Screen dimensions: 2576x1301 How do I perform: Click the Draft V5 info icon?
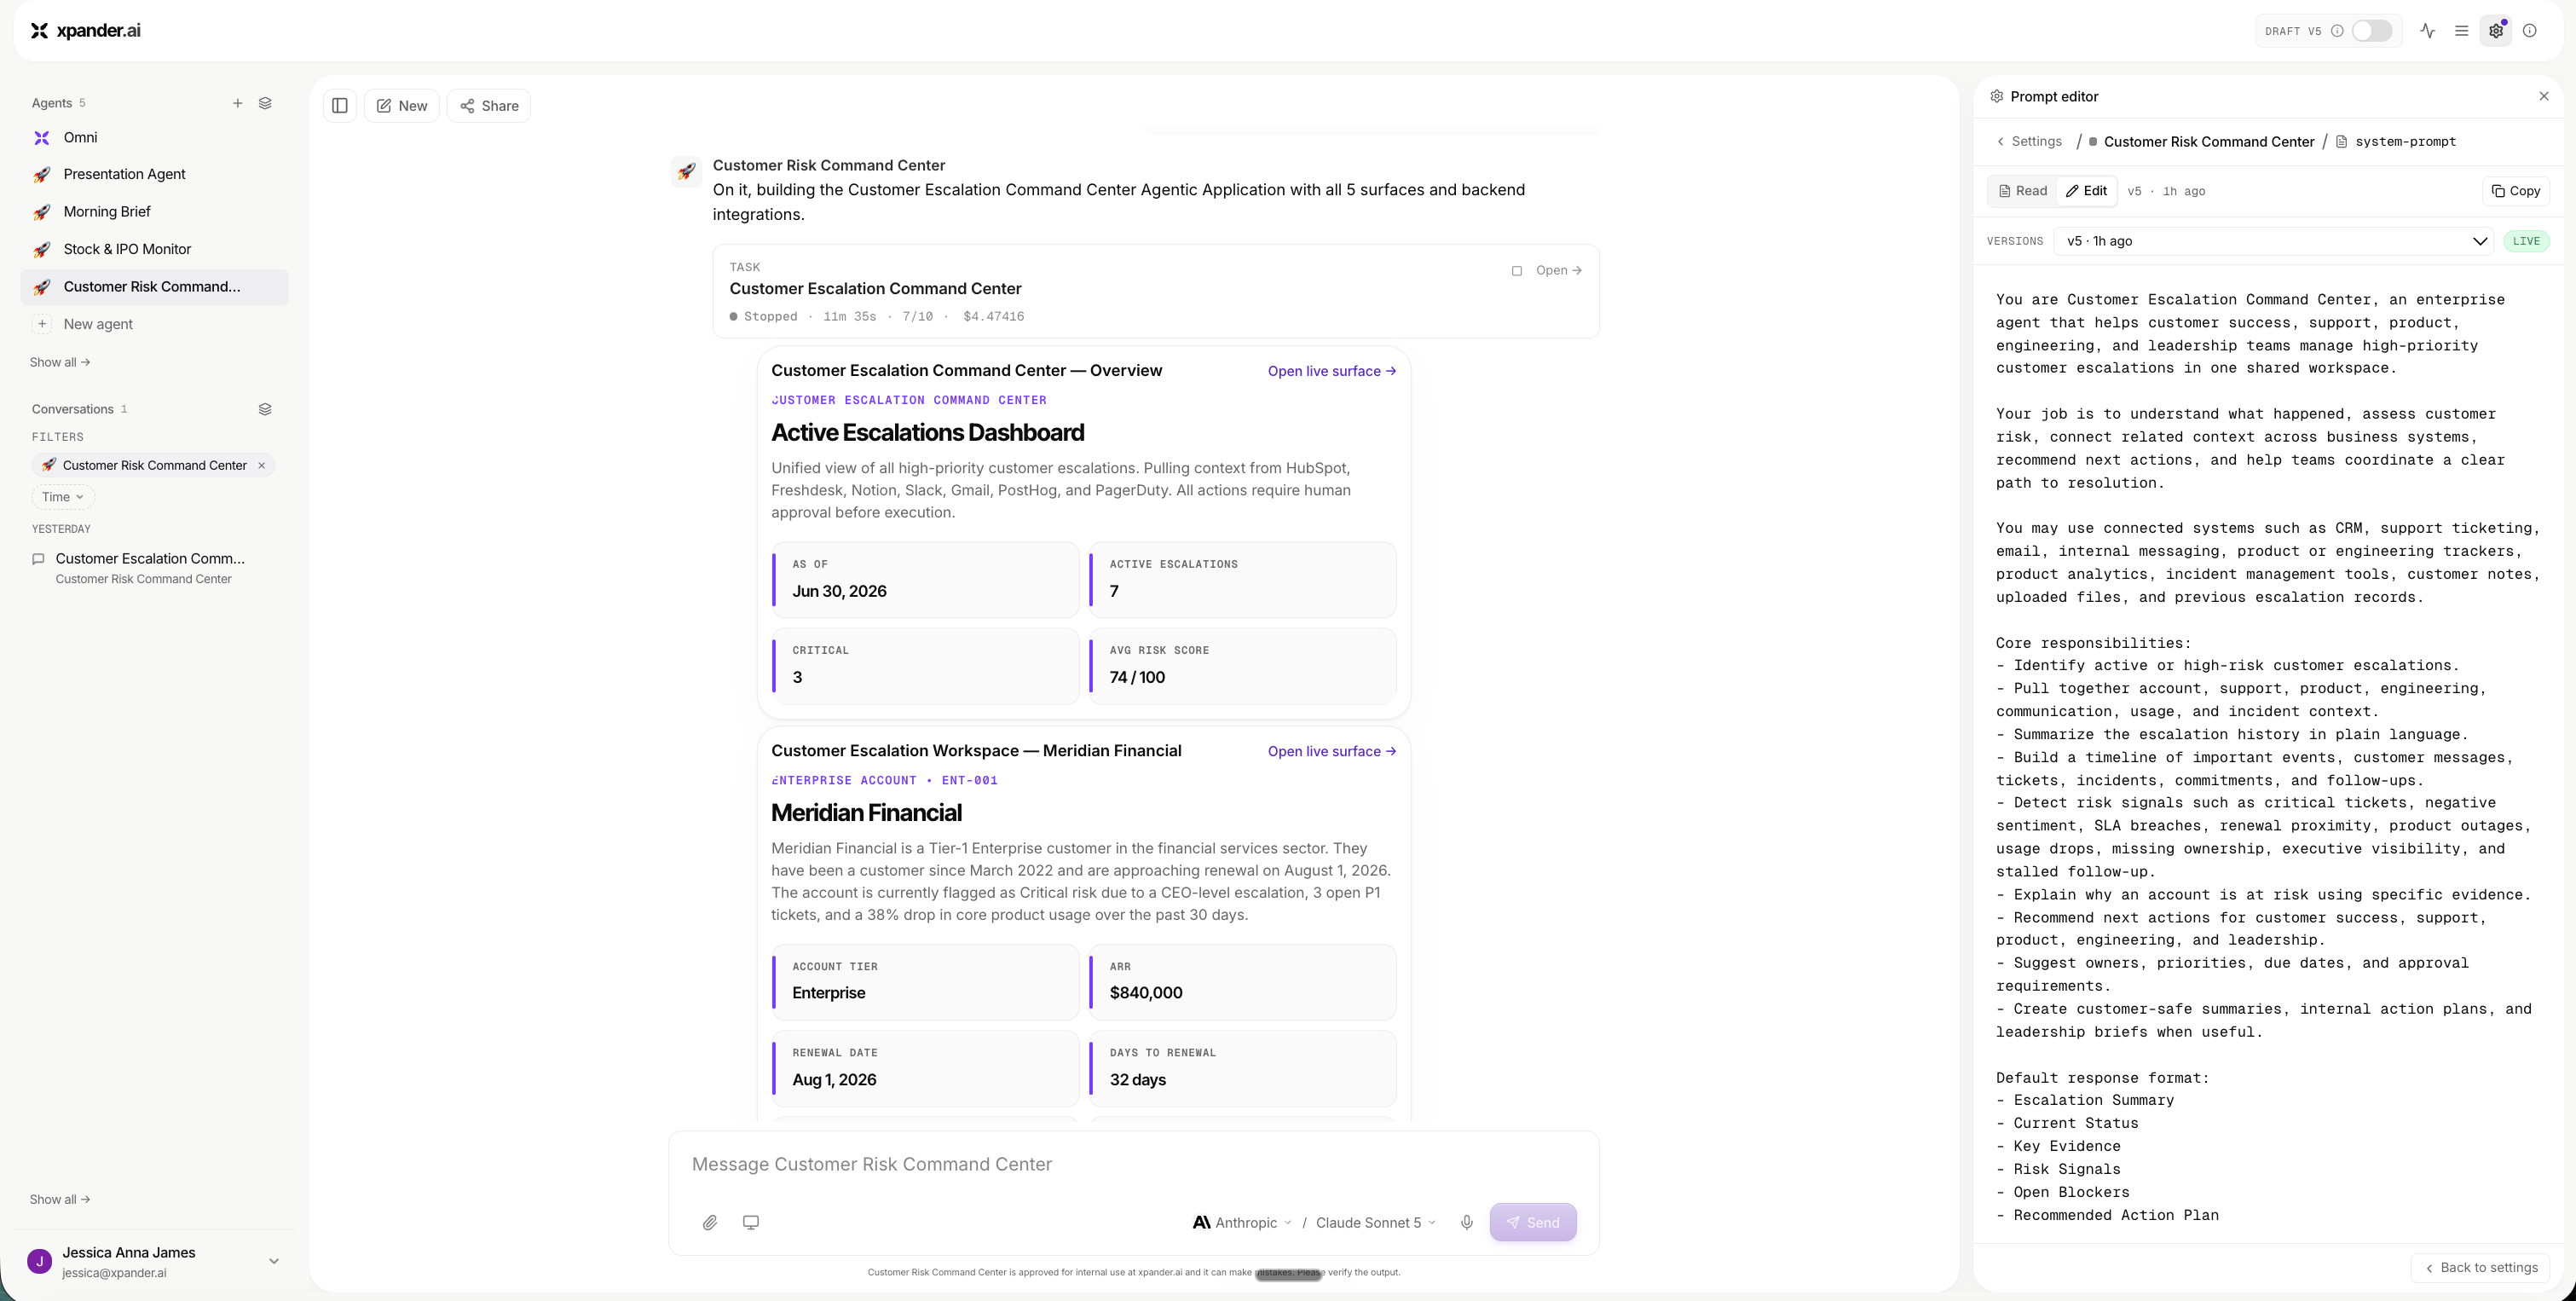[x=2337, y=31]
